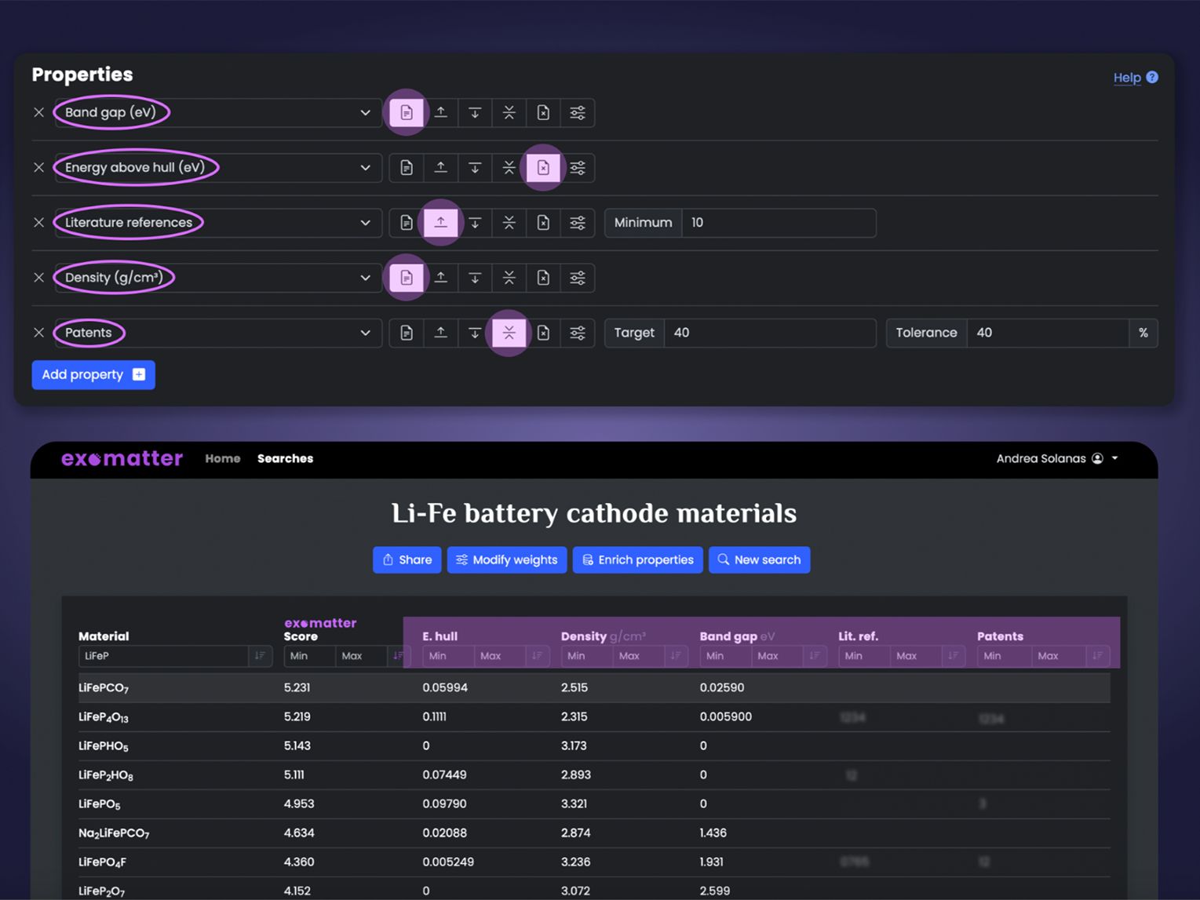Remove the Patents property with X
The image size is (1200, 900).
click(38, 333)
